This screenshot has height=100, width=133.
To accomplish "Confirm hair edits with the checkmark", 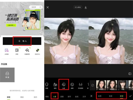I will [130, 96].
